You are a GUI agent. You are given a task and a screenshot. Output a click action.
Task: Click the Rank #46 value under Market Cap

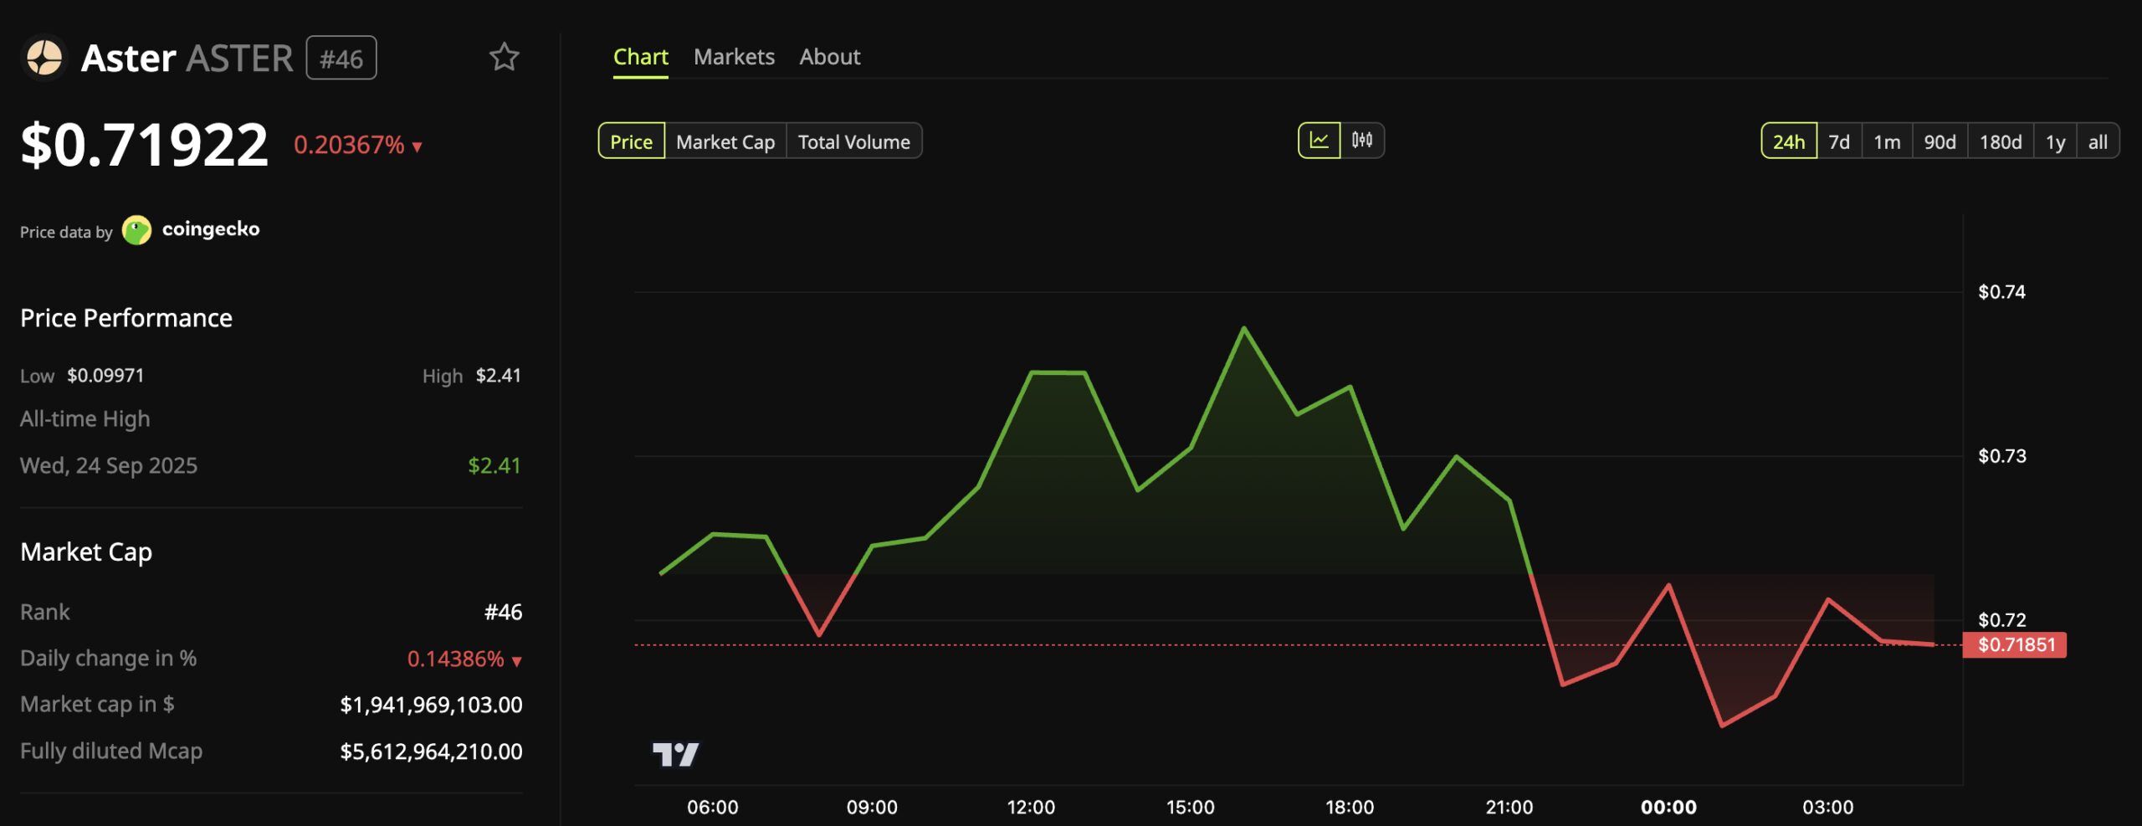503,612
